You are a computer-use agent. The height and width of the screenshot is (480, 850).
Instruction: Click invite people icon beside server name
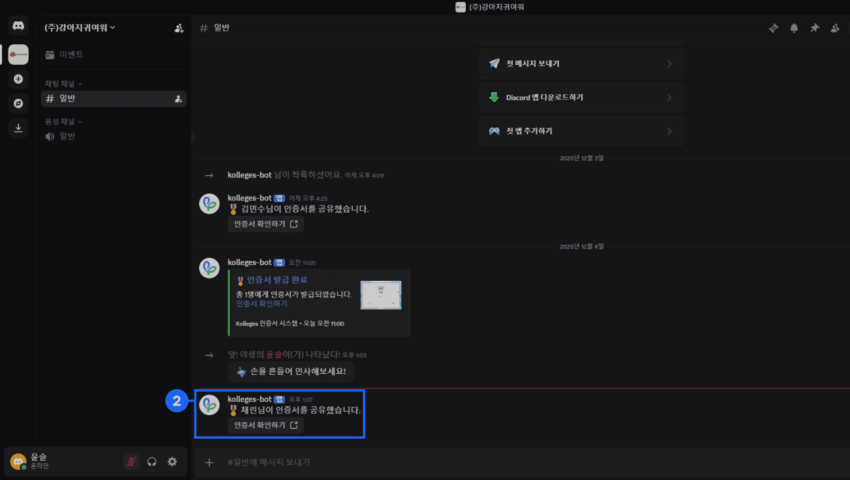pos(179,28)
